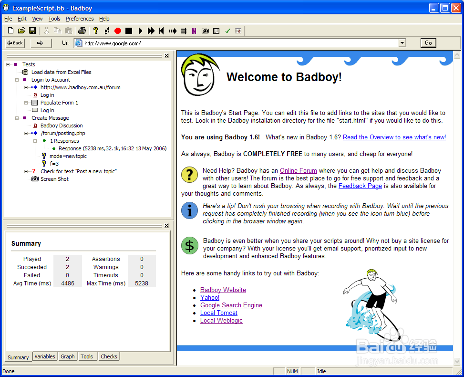The width and height of the screenshot is (464, 377).
Task: Click the camera icon next to Screen Shot
Action: click(35, 179)
